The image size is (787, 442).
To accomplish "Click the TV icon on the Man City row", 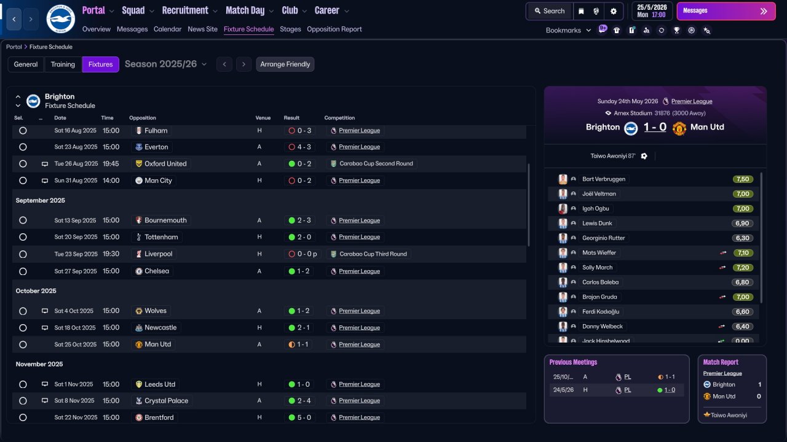I will pyautogui.click(x=45, y=180).
